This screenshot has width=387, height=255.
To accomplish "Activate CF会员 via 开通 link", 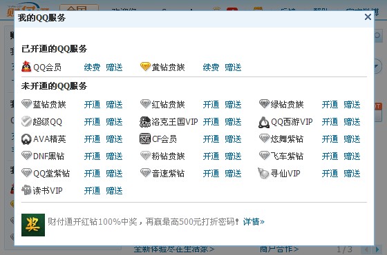I will click(x=211, y=139).
